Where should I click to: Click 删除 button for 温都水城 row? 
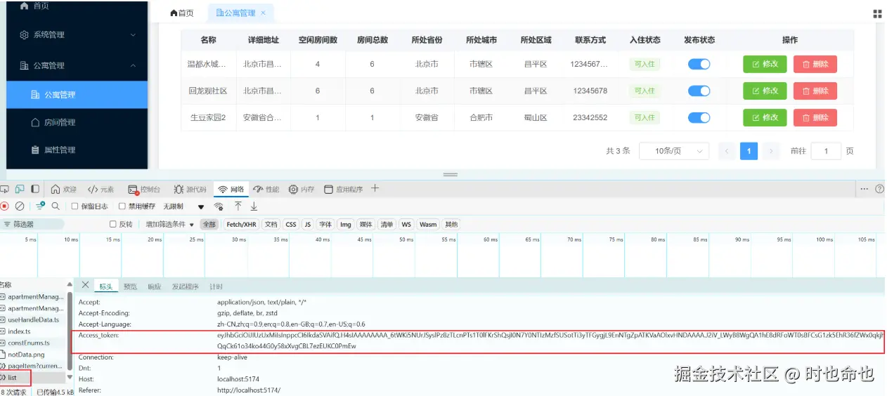coord(815,64)
